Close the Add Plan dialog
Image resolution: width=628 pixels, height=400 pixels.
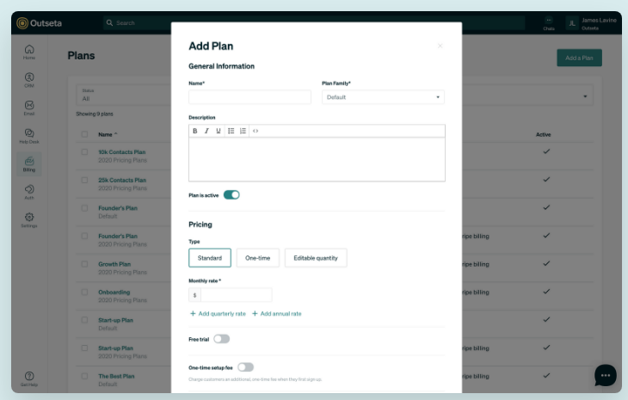pos(440,46)
